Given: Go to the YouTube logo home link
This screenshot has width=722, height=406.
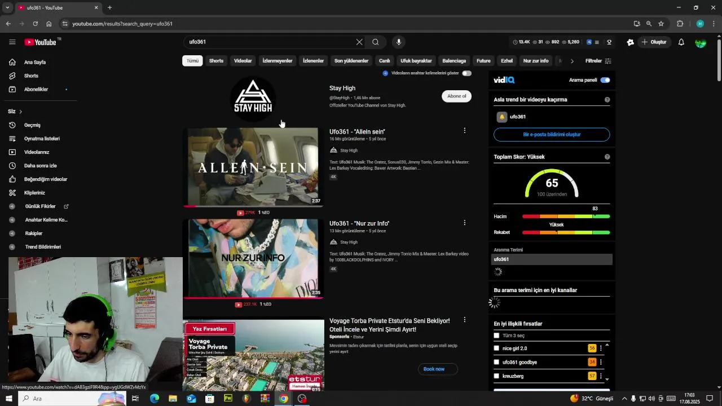Looking at the screenshot, I should (x=40, y=42).
